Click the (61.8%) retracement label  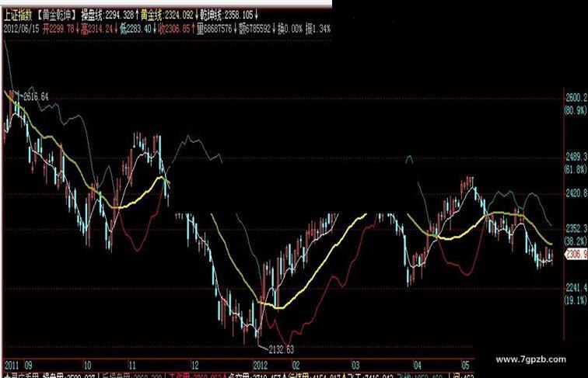576,169
